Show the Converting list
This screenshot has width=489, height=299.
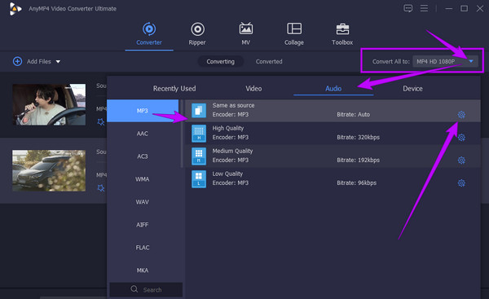coord(221,61)
